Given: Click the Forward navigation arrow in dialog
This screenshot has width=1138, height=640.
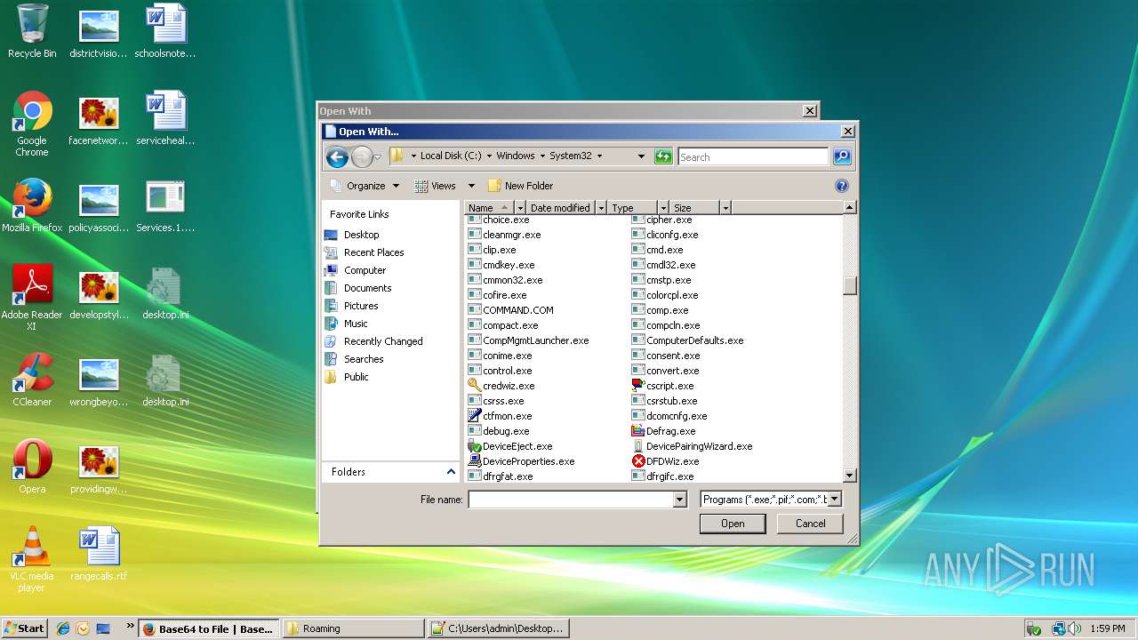Looking at the screenshot, I should tap(361, 157).
